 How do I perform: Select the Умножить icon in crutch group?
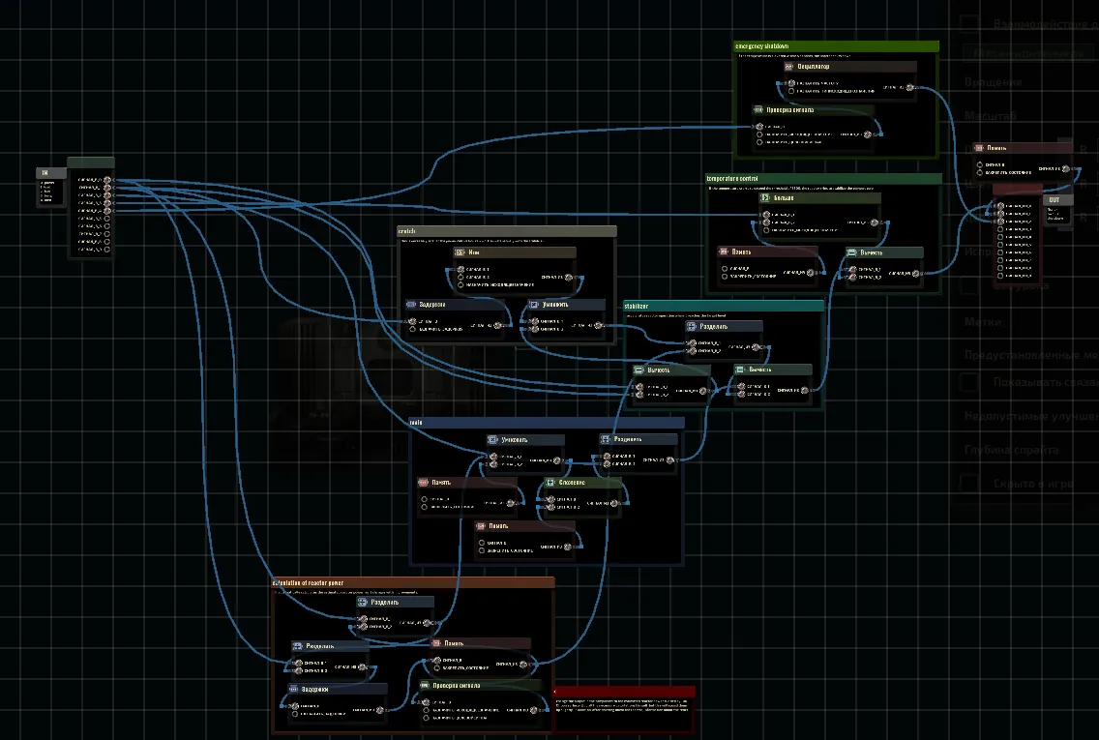[534, 305]
